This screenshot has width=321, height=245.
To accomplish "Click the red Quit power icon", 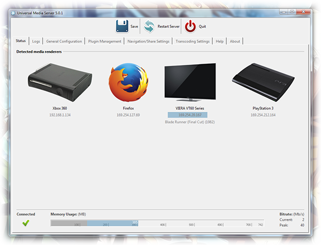I will 190,26.
